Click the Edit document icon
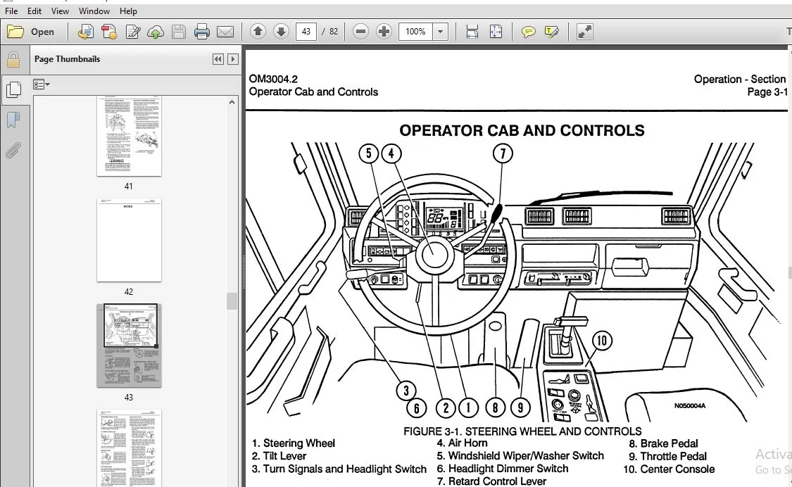Image resolution: width=792 pixels, height=487 pixels. (x=133, y=32)
